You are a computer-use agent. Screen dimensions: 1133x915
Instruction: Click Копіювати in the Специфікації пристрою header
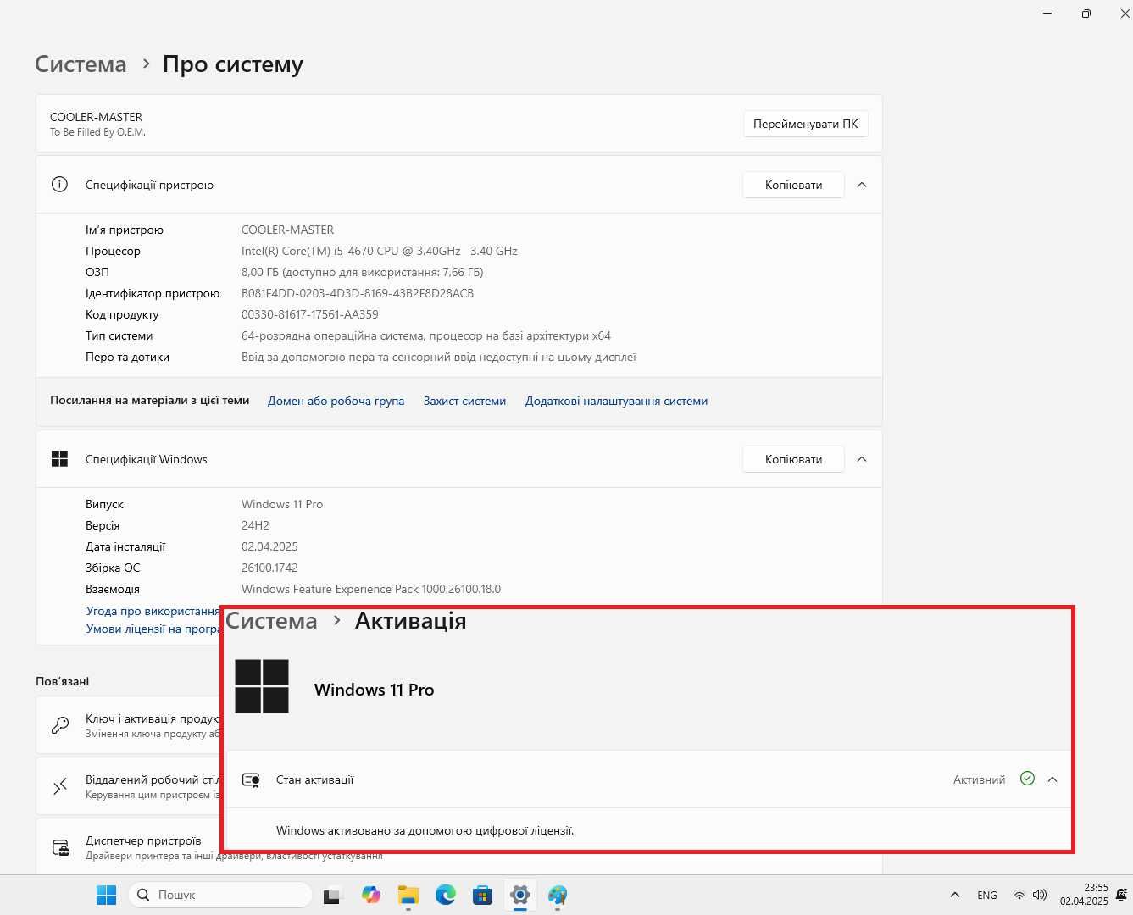(x=793, y=185)
